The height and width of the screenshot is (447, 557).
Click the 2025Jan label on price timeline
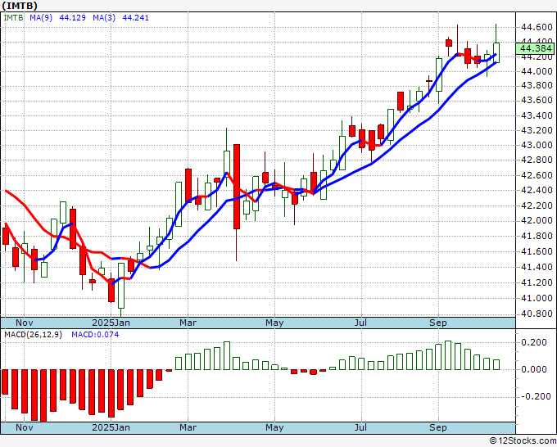click(111, 323)
